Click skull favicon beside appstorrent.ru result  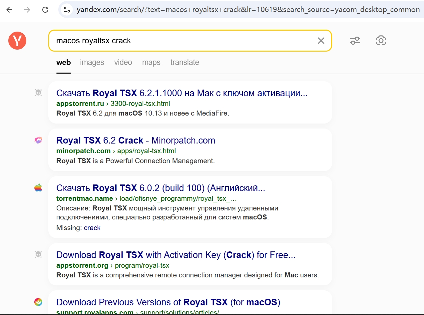38,93
